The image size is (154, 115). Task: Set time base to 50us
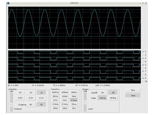tap(74, 104)
